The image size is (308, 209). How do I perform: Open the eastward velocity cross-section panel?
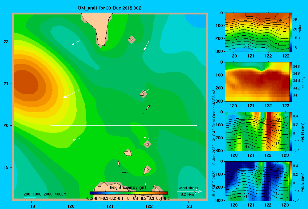257,181
